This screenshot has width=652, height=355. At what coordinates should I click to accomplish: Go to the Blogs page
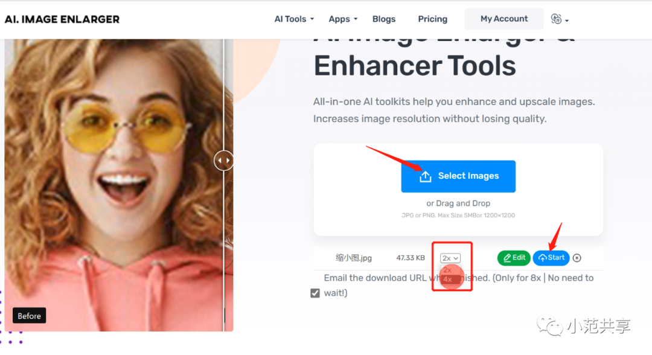coord(384,19)
